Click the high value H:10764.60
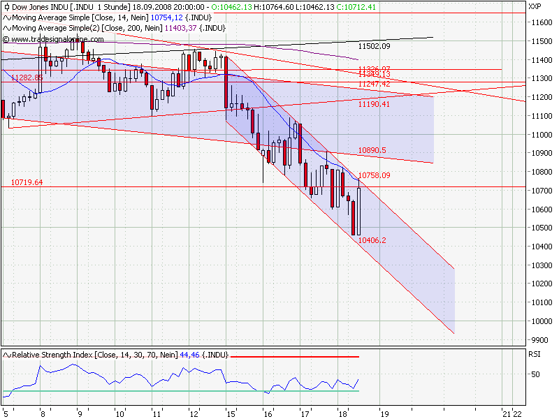Image resolution: width=559 pixels, height=419 pixels. (273, 7)
